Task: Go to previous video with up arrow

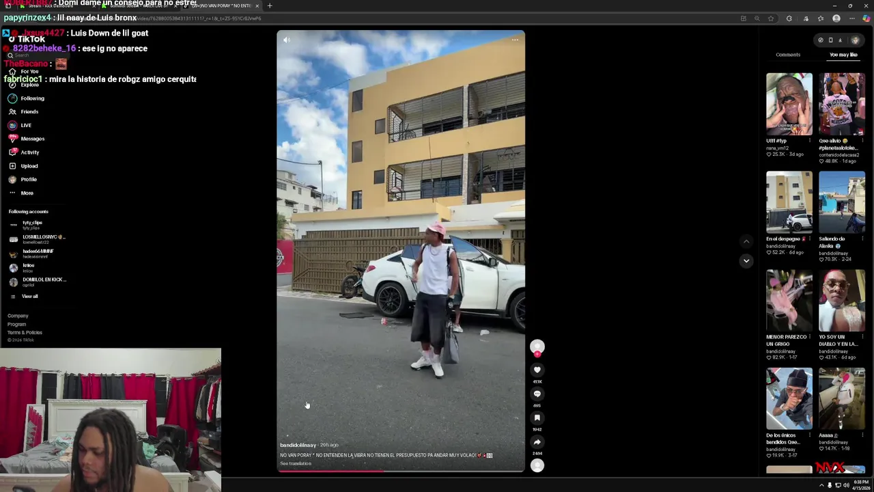Action: pyautogui.click(x=746, y=241)
